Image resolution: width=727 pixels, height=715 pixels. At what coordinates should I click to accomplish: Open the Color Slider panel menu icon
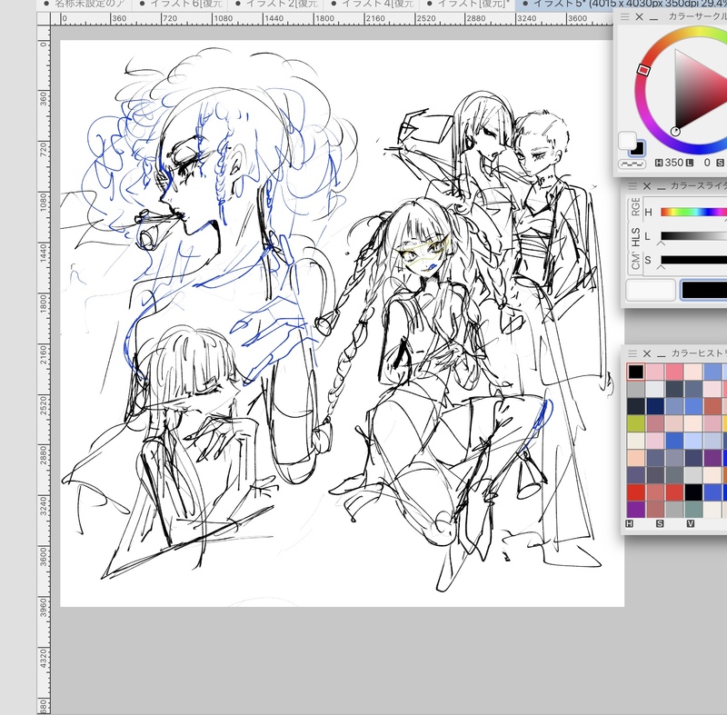tap(632, 186)
